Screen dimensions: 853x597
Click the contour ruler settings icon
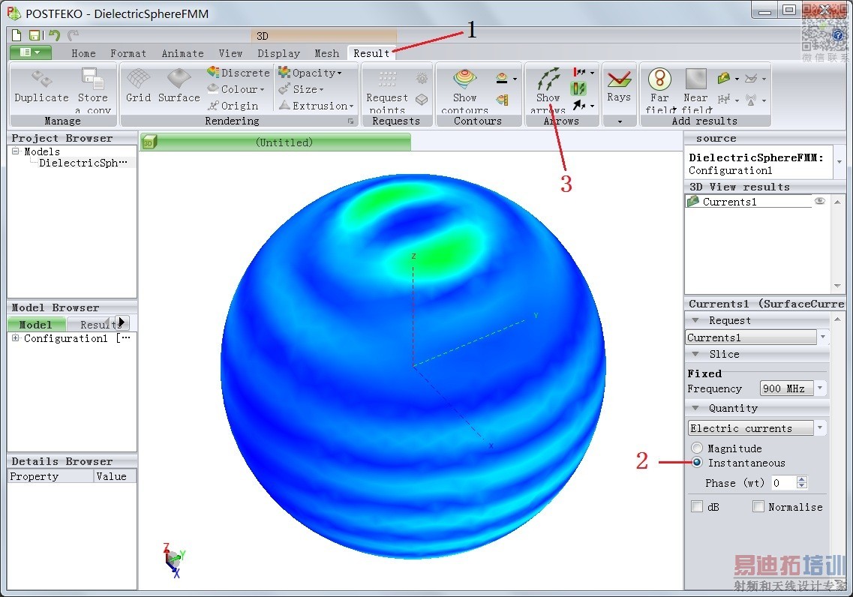pos(503,100)
